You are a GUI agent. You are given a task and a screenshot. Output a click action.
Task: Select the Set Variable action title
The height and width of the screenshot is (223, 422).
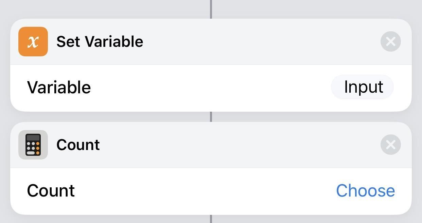pyautogui.click(x=100, y=41)
